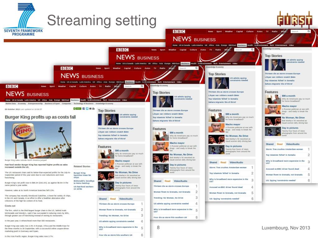Screen dimensions: 318x238
Task: Click the print icon on the Burger King article
Action: (93, 109)
